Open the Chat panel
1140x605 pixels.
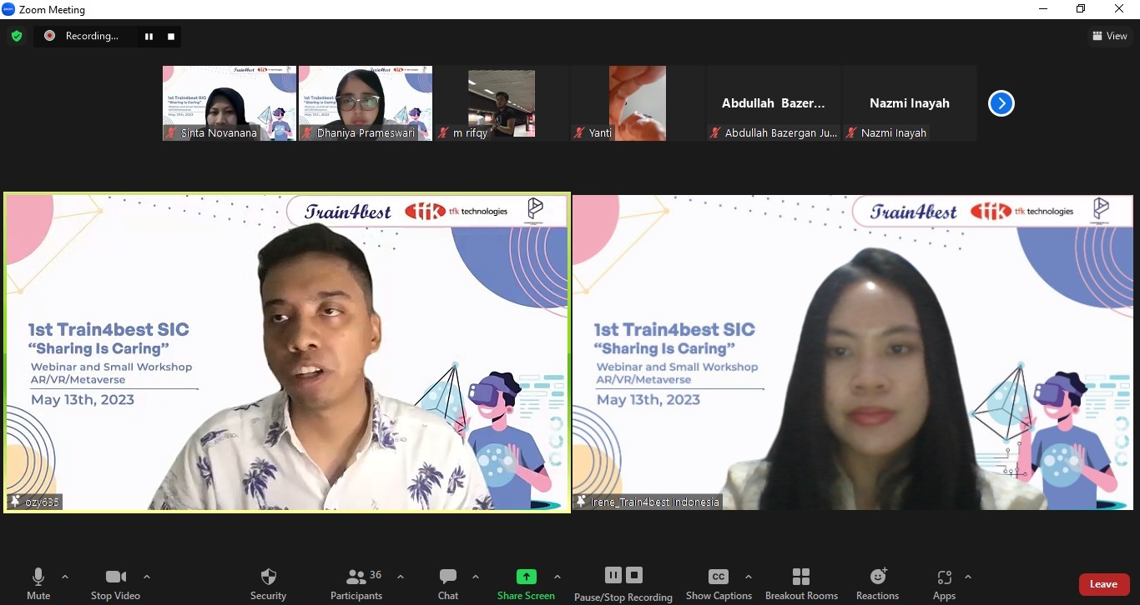click(448, 577)
